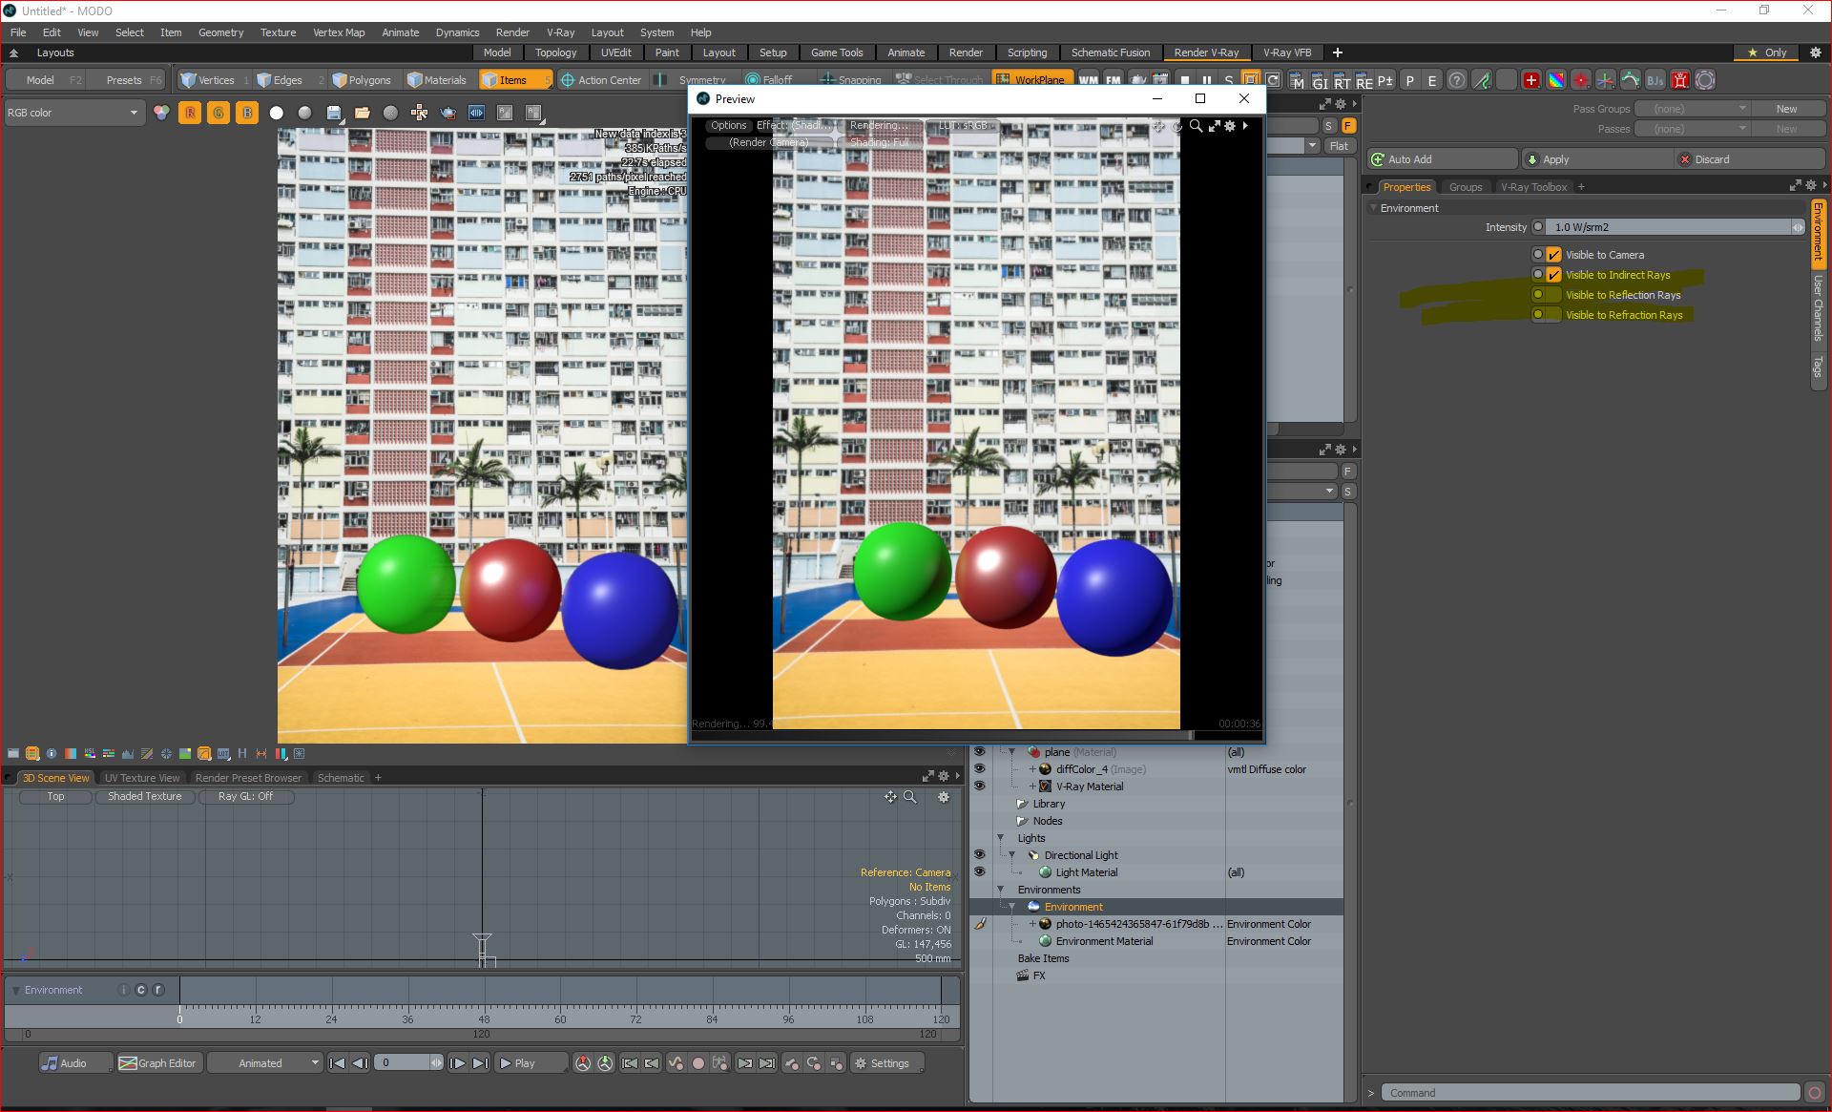Toggle visibility eye of Directional Light
Image resolution: width=1832 pixels, height=1112 pixels.
click(x=979, y=855)
